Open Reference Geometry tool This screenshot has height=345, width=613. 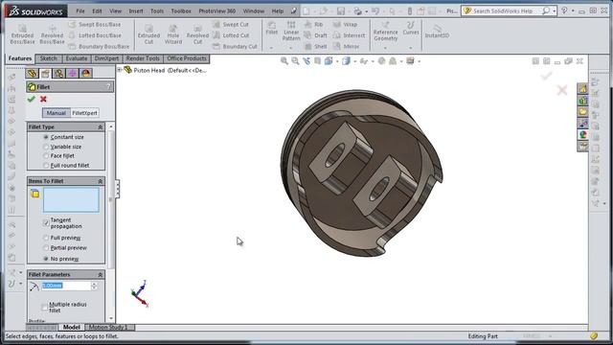(x=385, y=32)
